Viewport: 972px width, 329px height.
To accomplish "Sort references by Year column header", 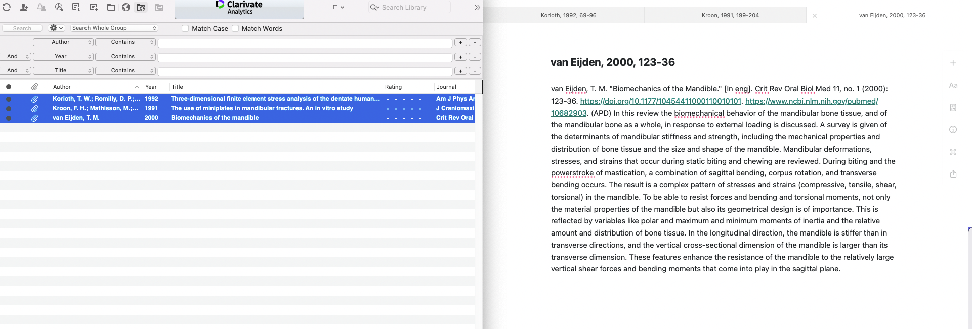I will click(x=155, y=87).
